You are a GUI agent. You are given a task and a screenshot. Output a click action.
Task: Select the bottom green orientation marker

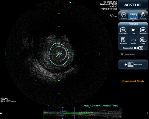[x=48, y=104]
